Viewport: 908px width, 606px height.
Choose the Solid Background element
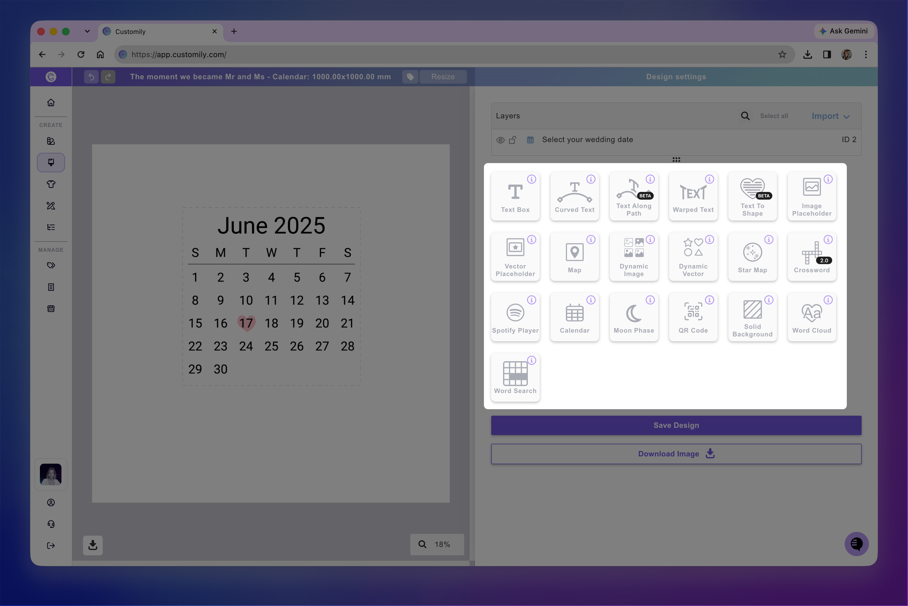752,317
